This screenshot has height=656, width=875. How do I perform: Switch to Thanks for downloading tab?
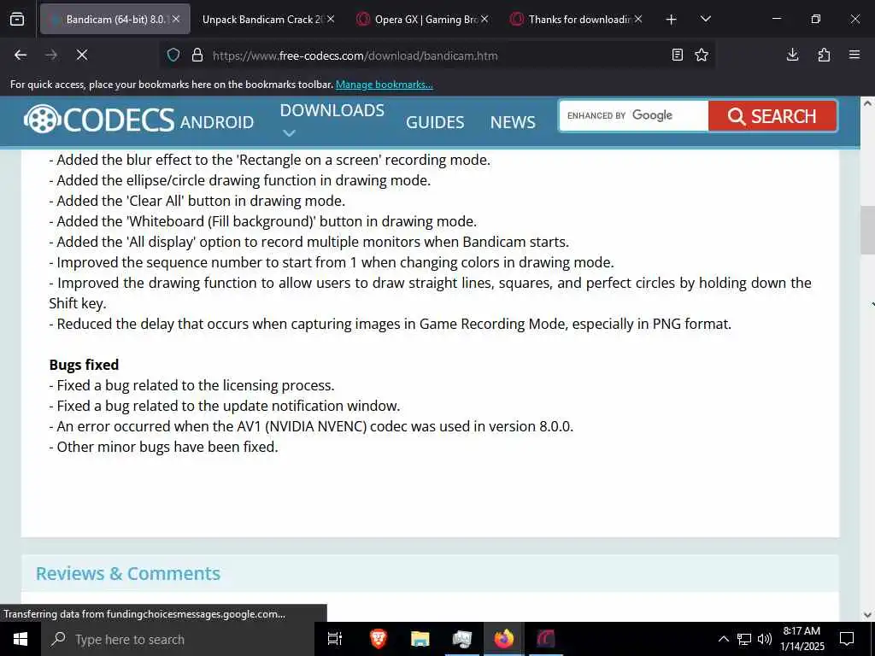click(575, 19)
